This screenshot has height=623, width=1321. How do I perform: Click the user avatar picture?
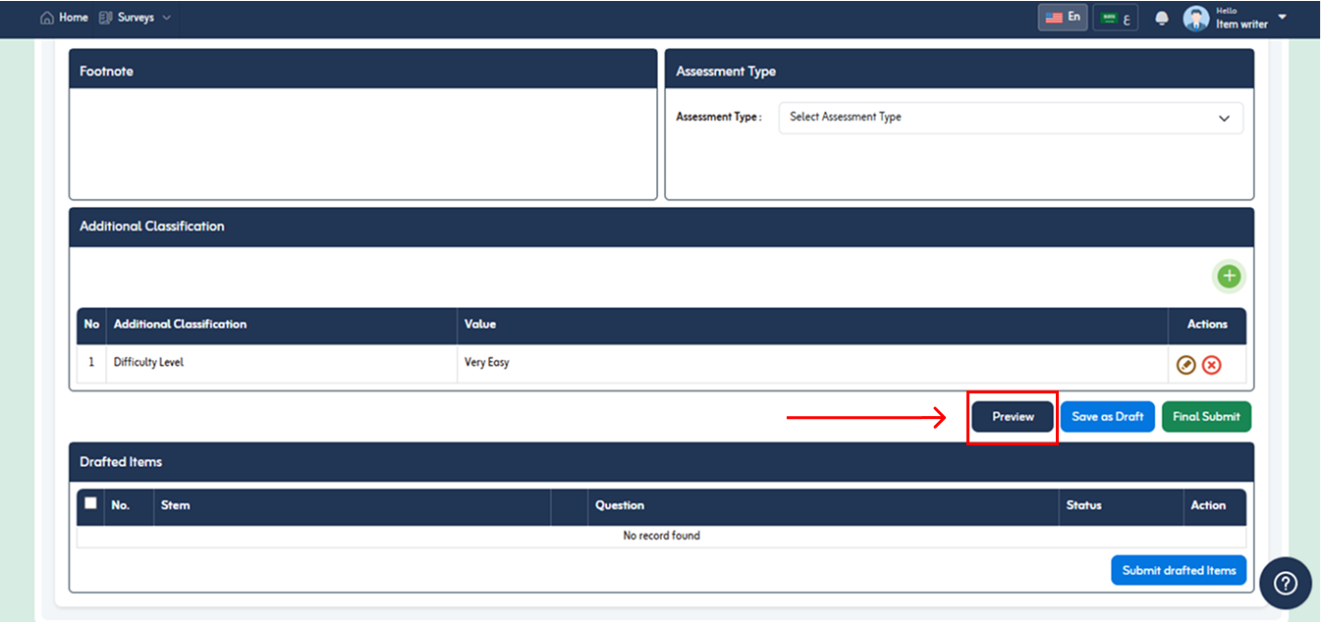tap(1196, 19)
